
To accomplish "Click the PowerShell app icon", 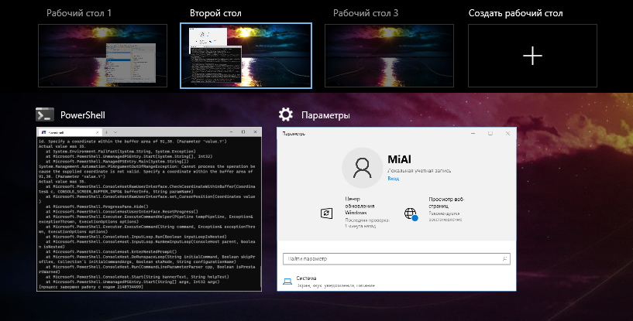I will (44, 114).
